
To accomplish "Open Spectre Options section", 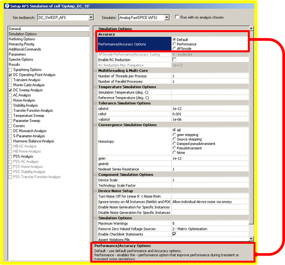I will pos(21,59).
